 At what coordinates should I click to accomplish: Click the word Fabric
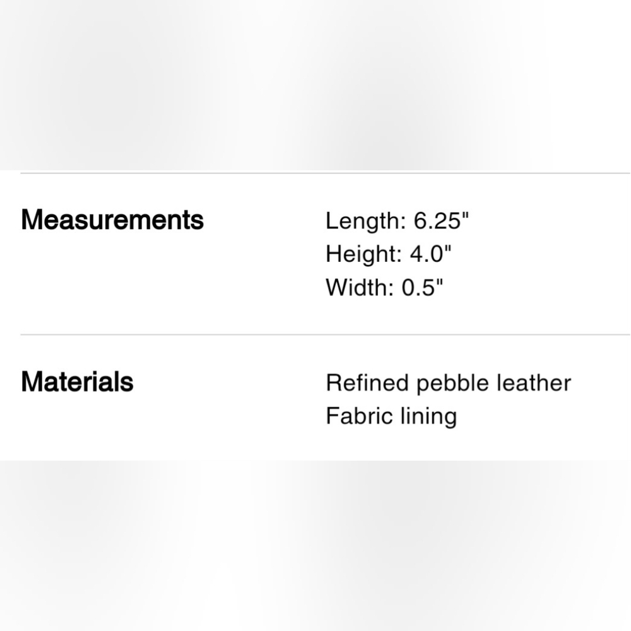(x=354, y=416)
